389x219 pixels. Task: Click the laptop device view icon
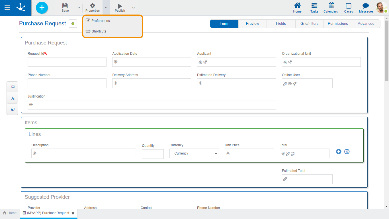pos(13,87)
